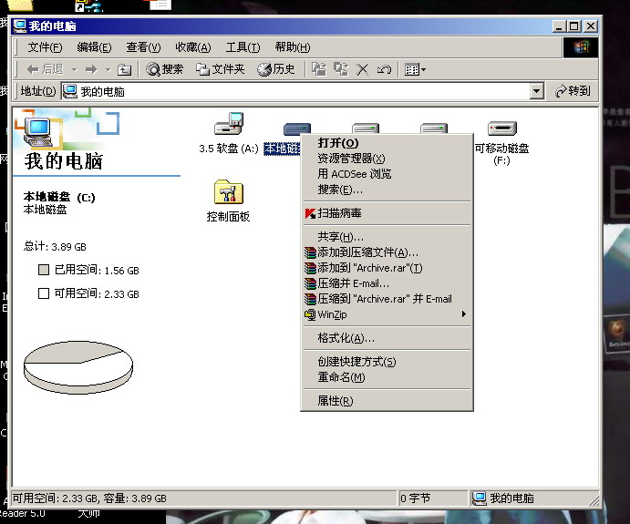Choose 搜索(E)... in context menu

coord(387,190)
